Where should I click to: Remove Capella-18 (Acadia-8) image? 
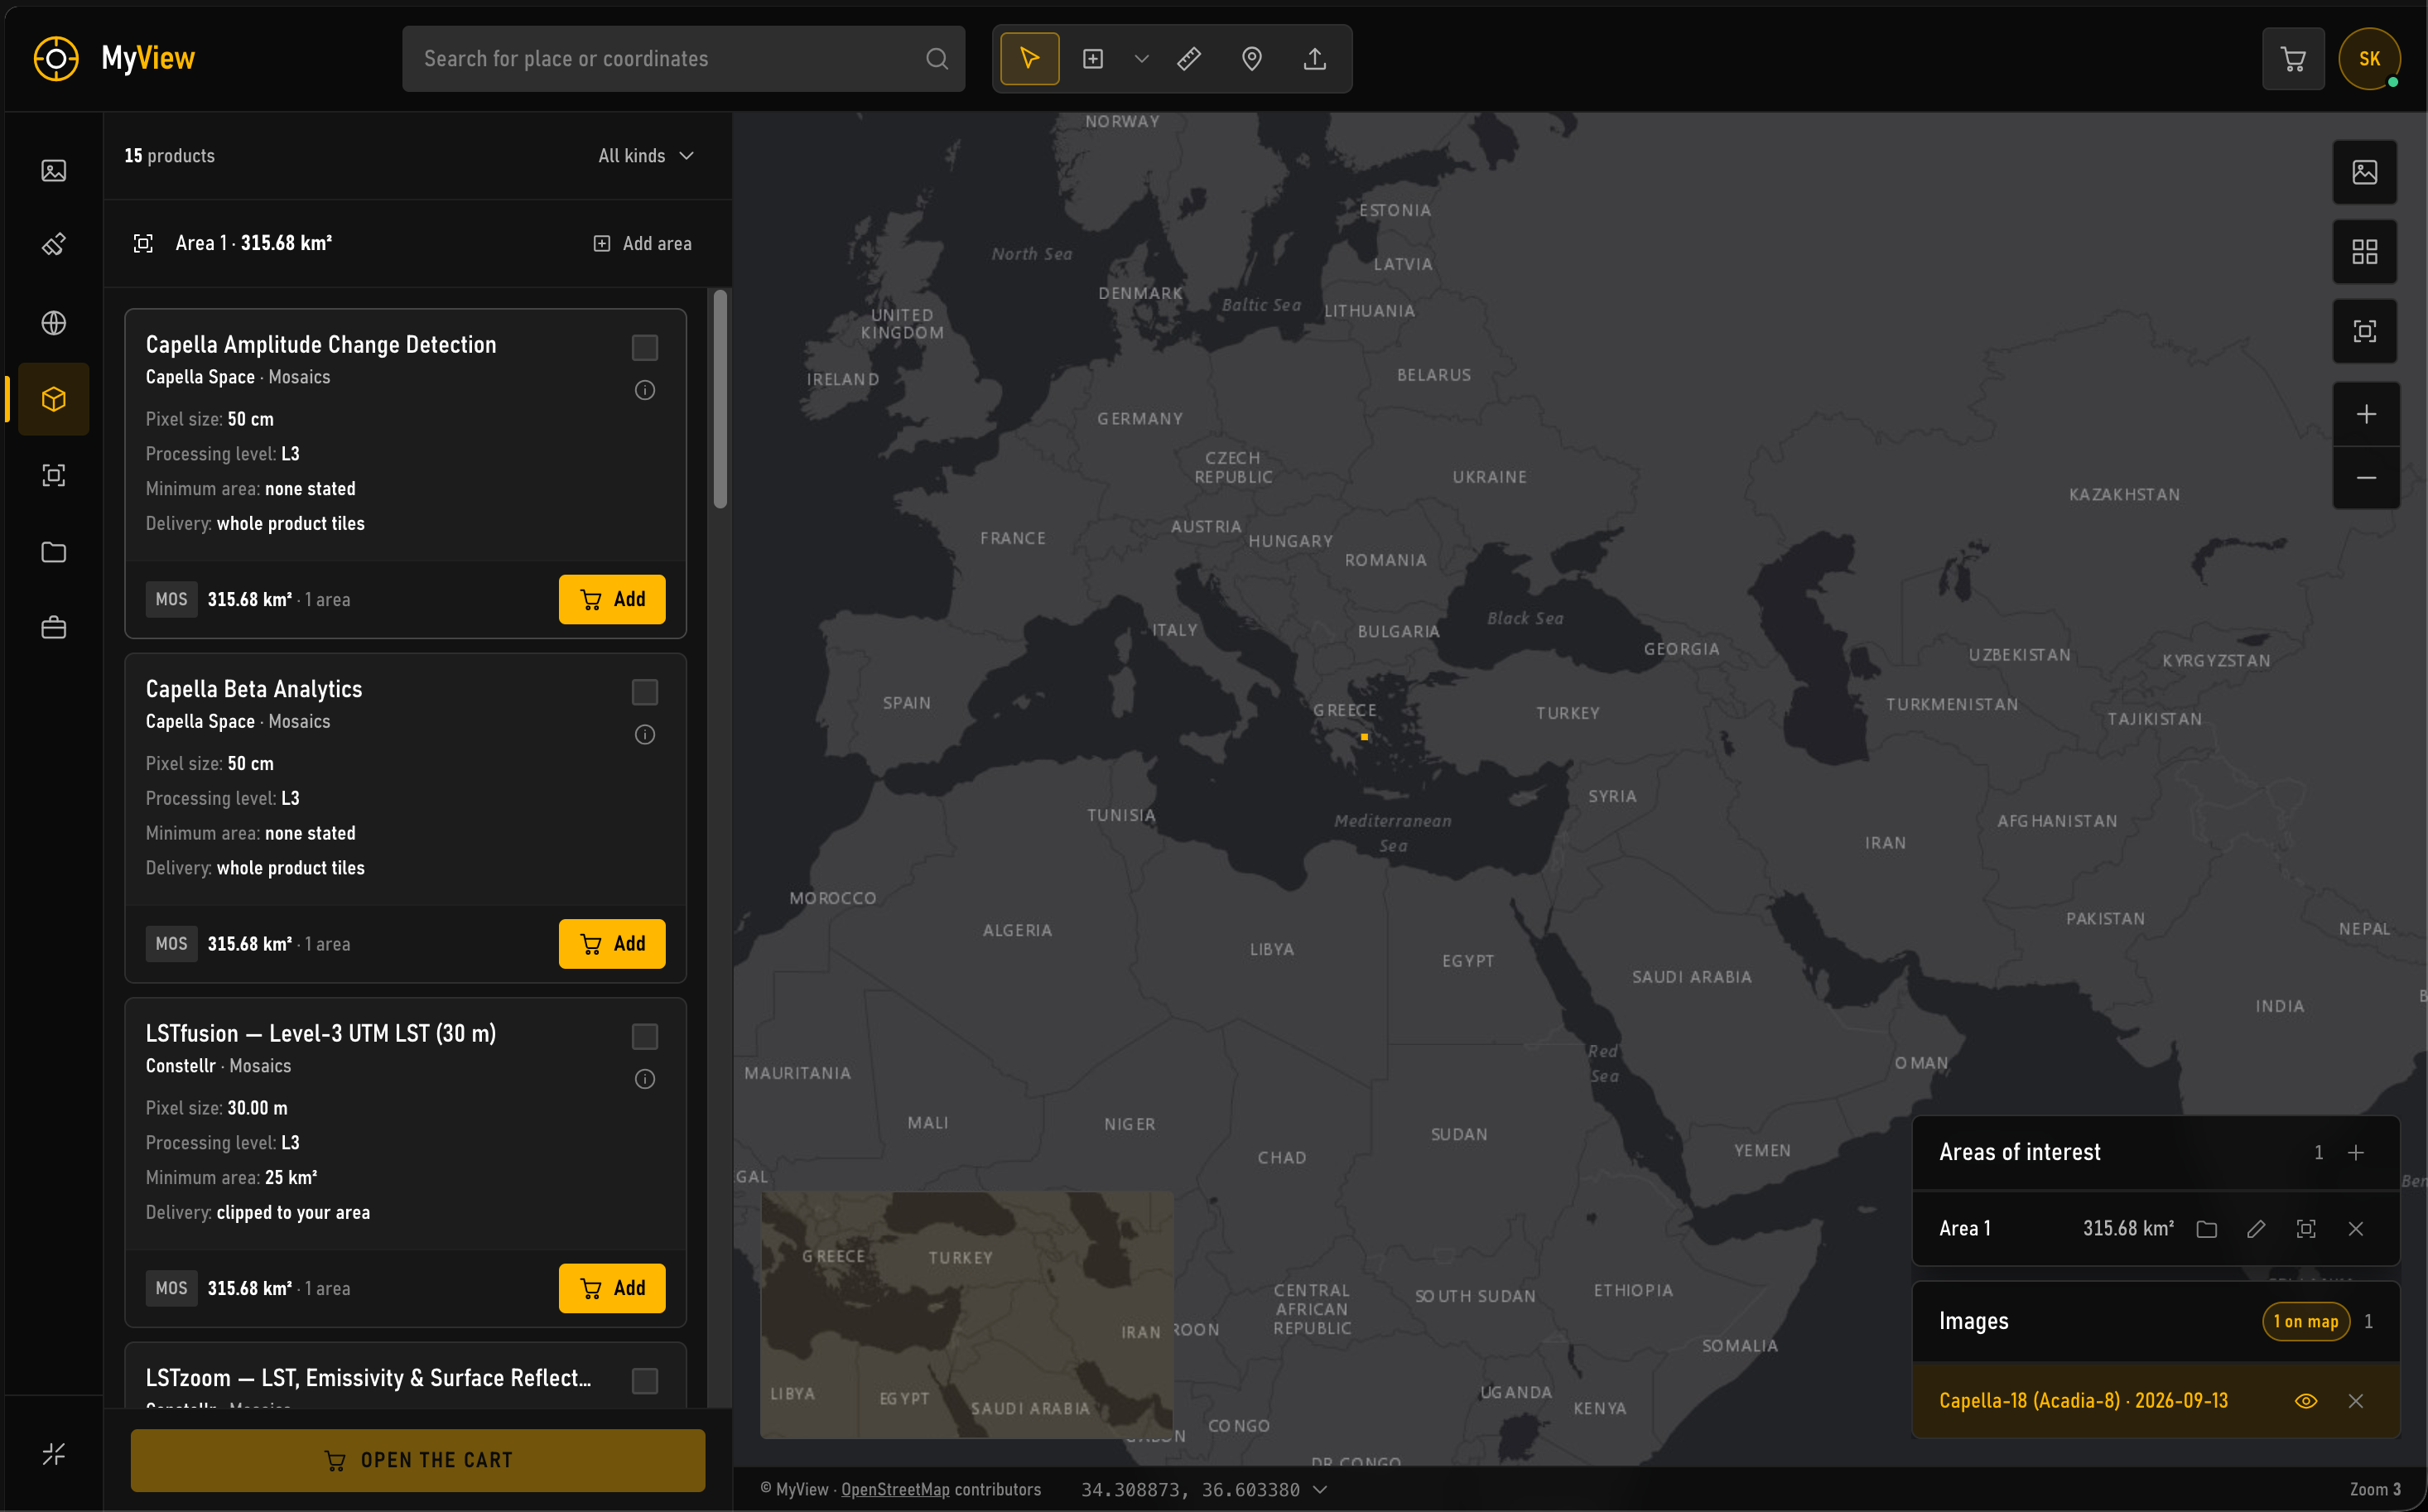(2356, 1401)
